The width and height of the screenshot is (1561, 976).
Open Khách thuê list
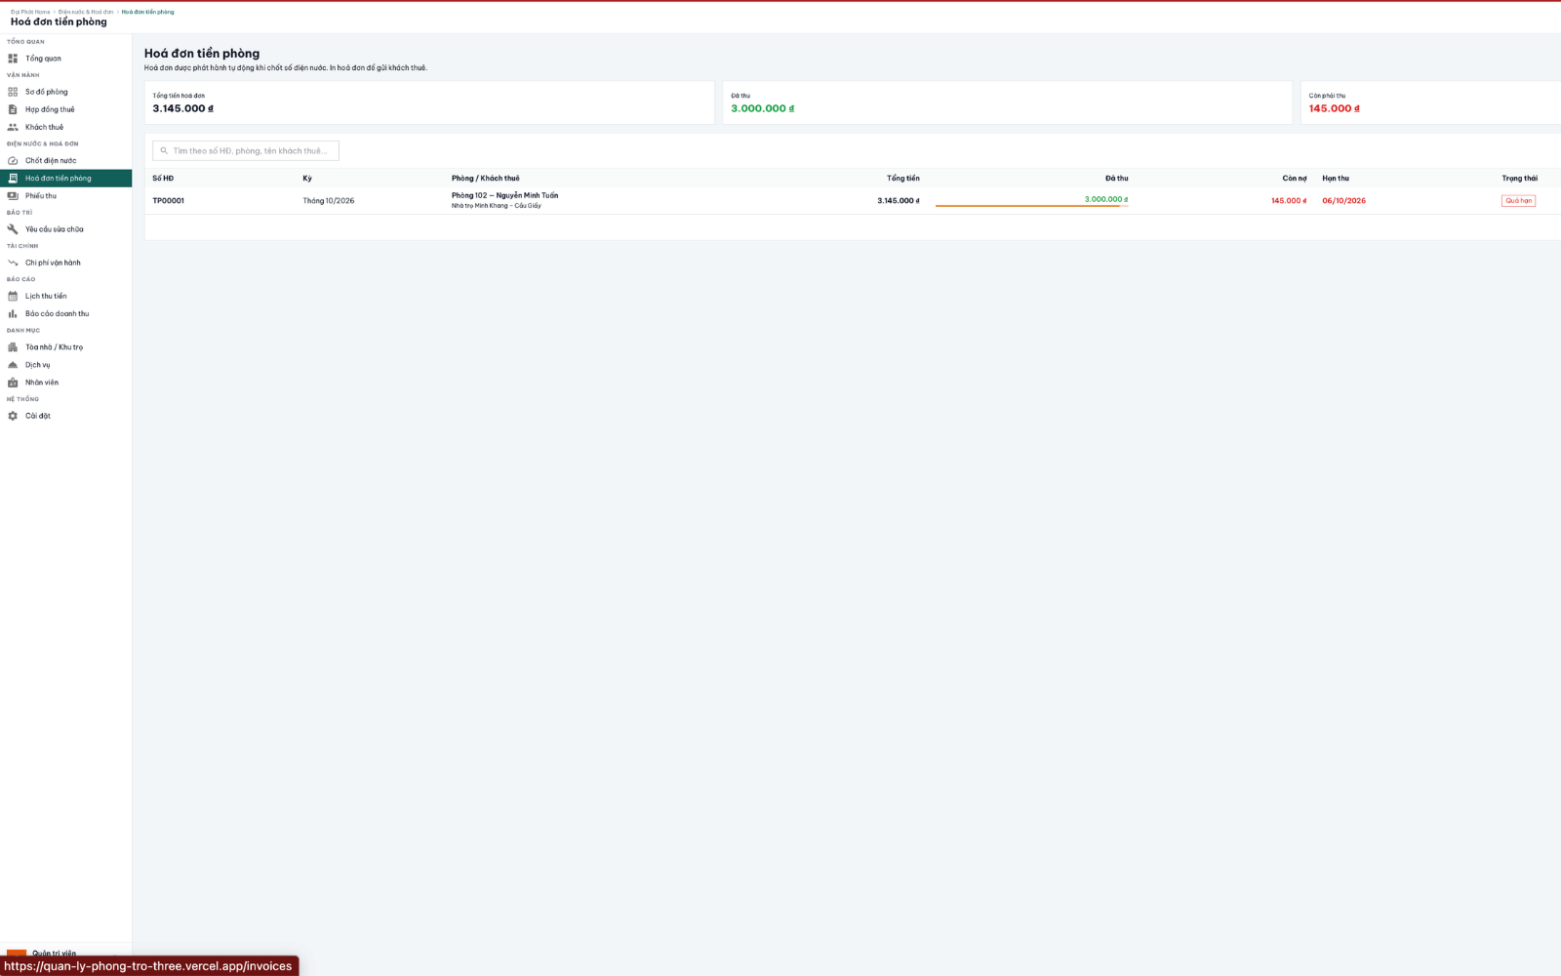tap(65, 127)
